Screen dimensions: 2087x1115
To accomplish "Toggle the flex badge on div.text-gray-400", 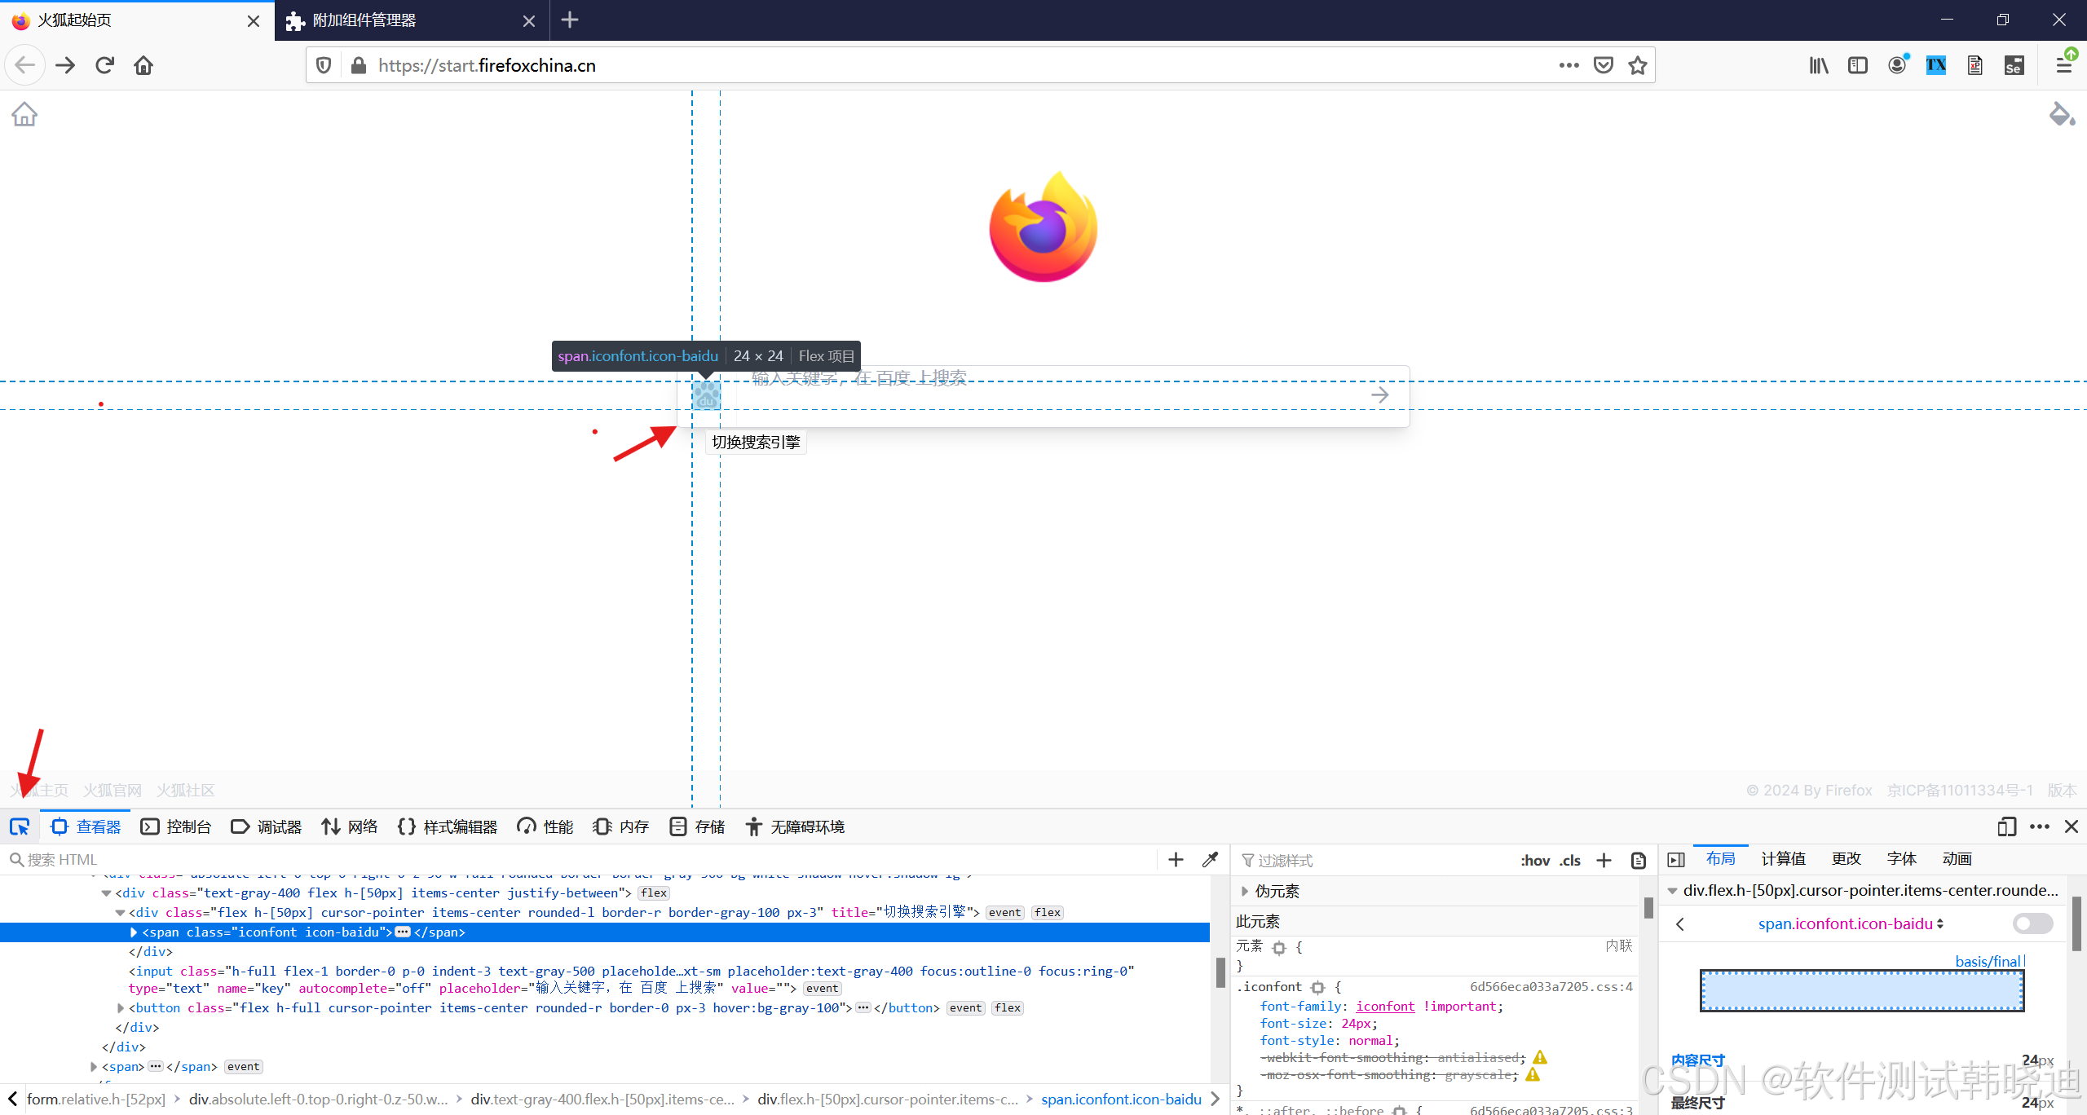I will coord(654,892).
